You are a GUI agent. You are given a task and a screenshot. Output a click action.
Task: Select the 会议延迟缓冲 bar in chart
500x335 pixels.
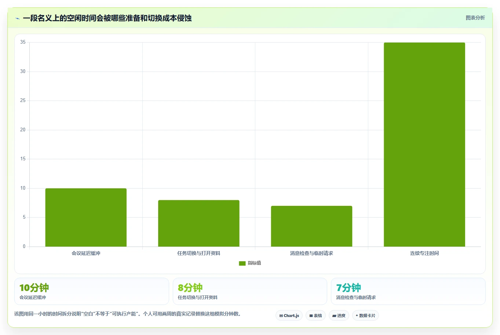86,218
